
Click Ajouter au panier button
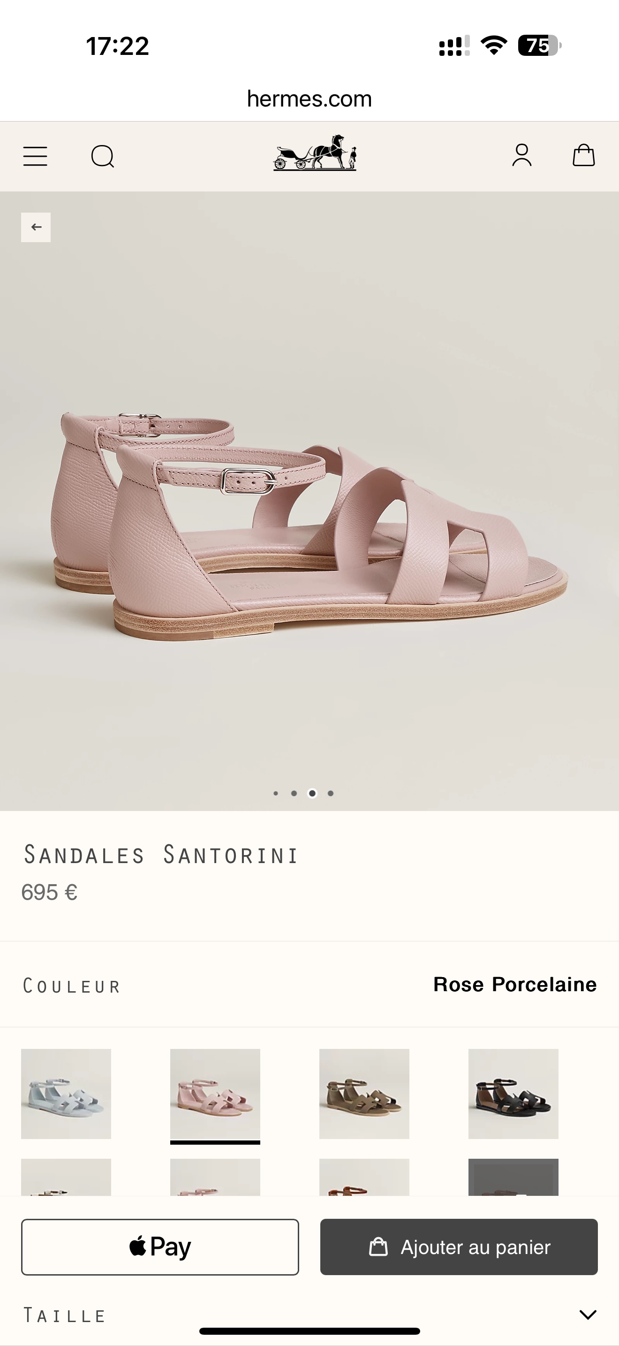(459, 1247)
